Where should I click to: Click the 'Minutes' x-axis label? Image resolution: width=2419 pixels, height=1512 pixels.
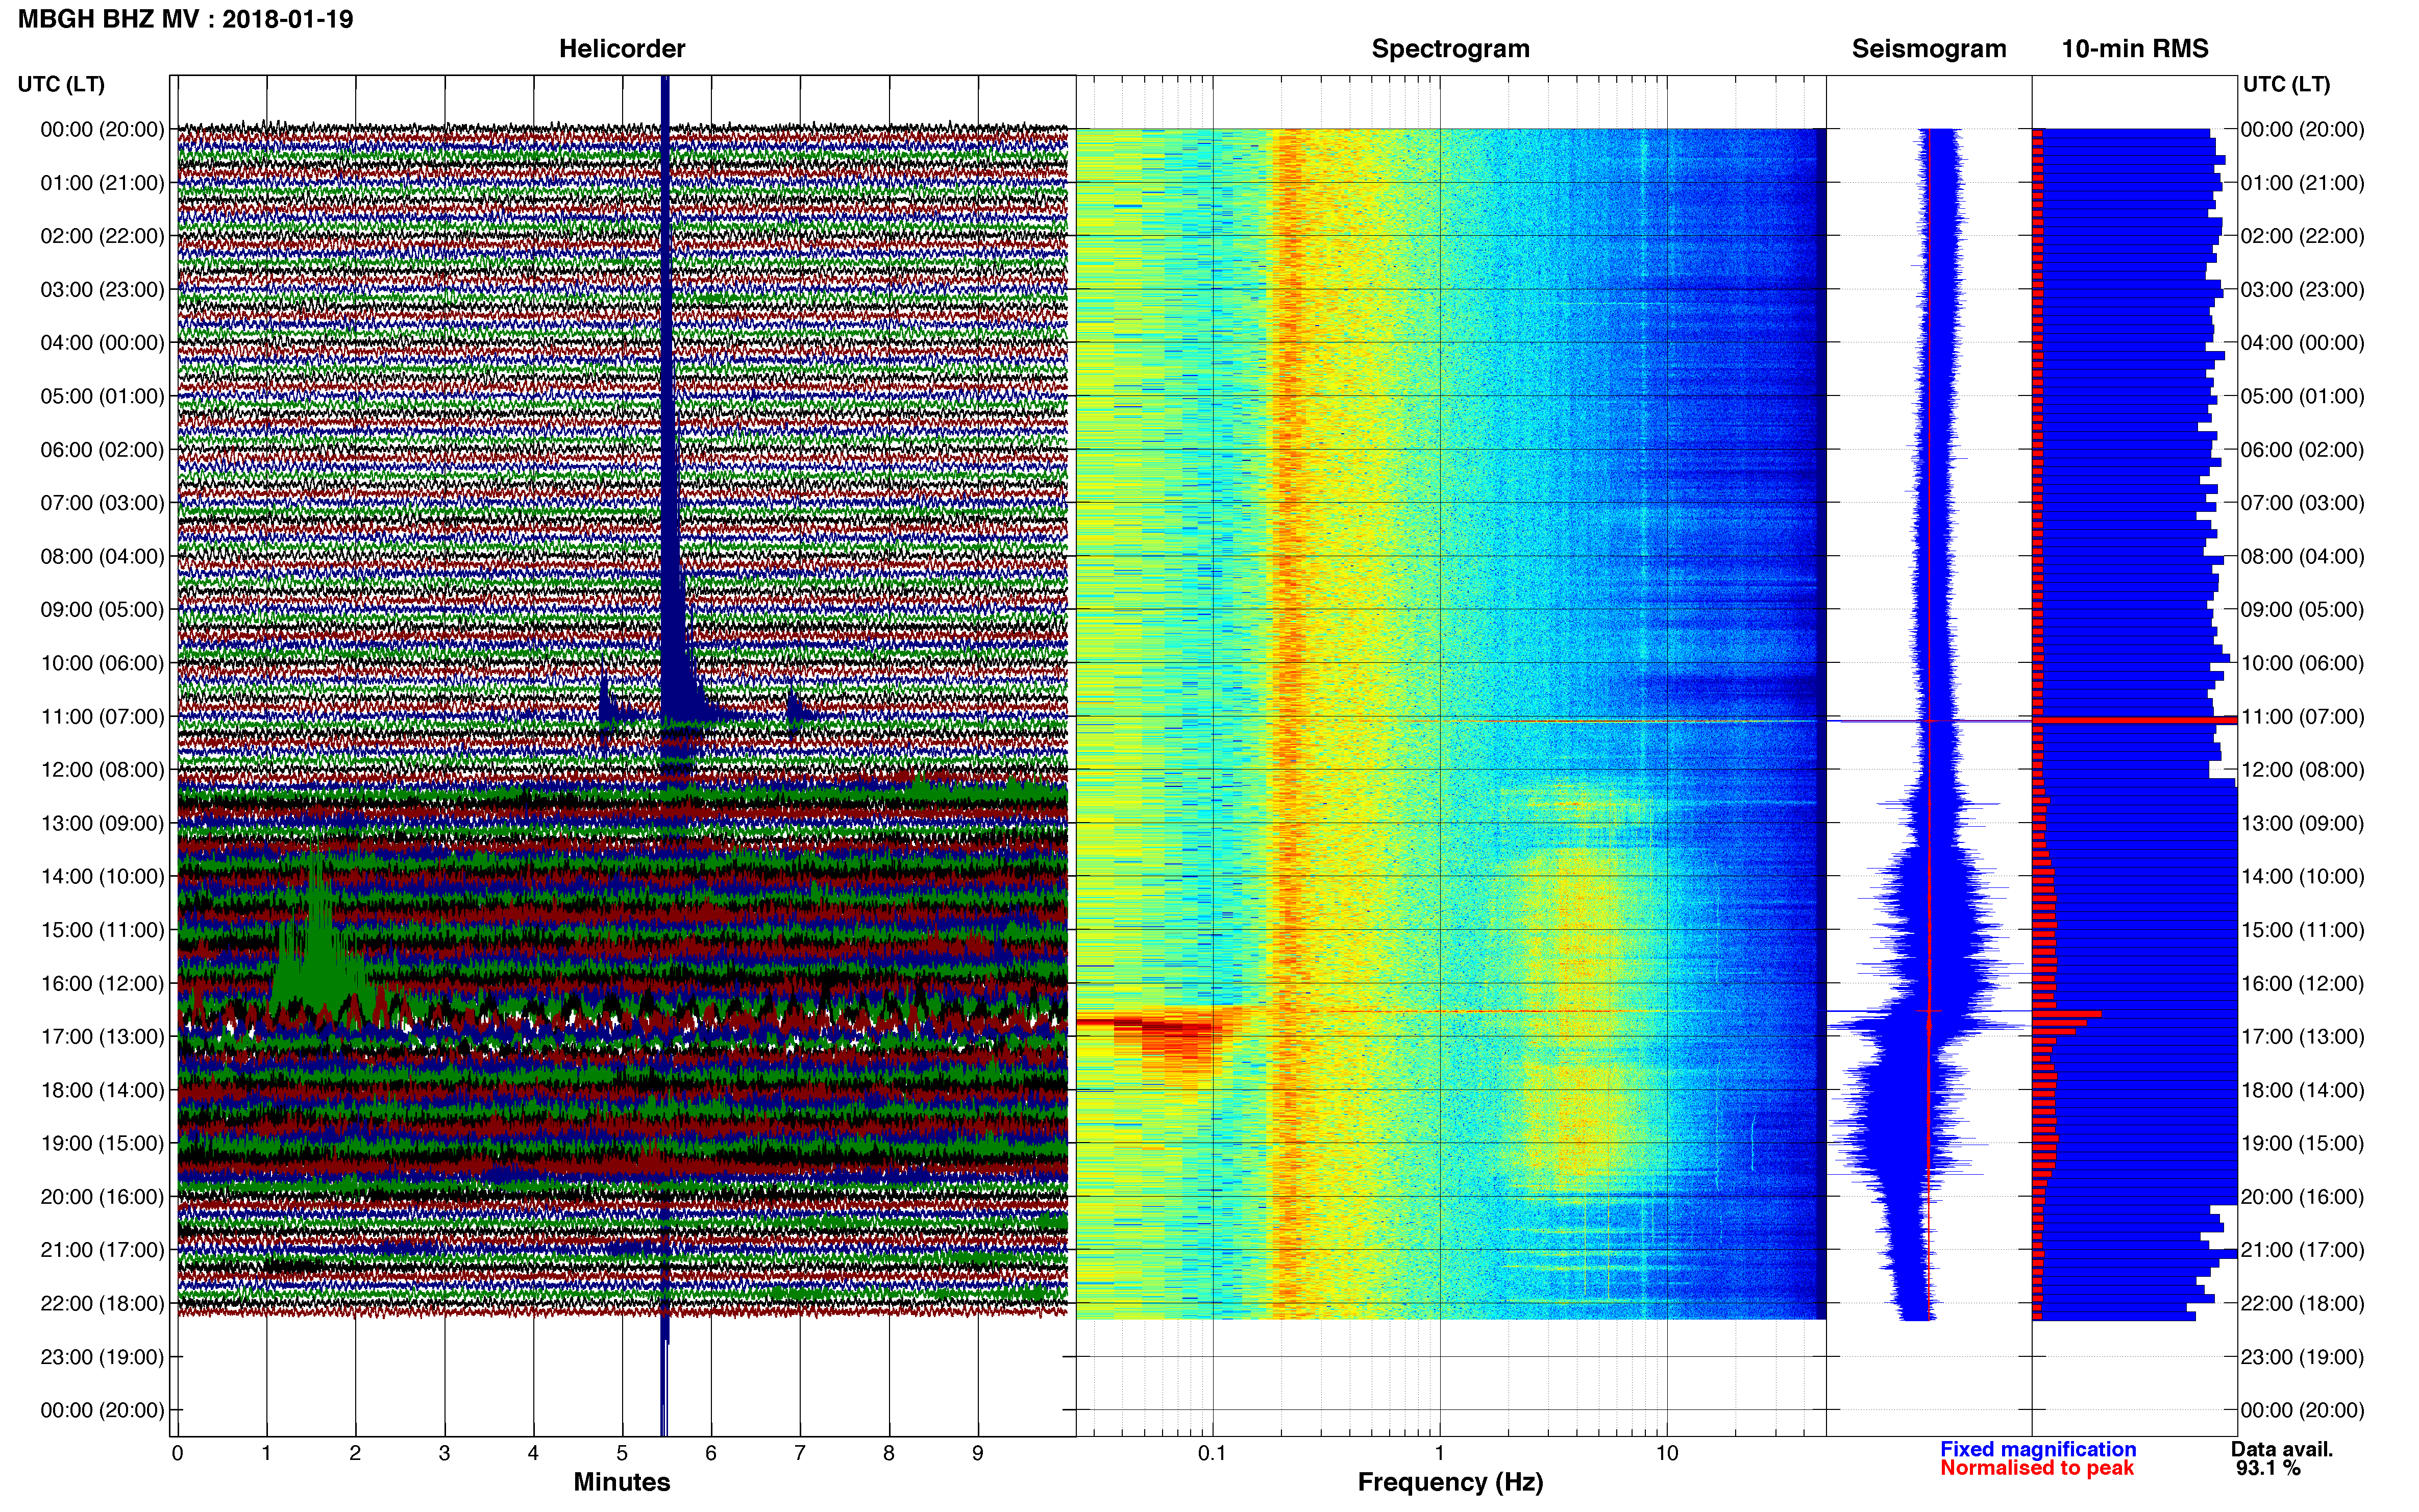click(x=622, y=1482)
